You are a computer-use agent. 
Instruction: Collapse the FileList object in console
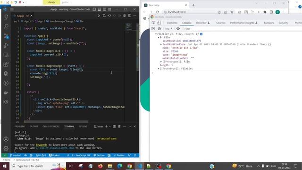tap(156, 34)
